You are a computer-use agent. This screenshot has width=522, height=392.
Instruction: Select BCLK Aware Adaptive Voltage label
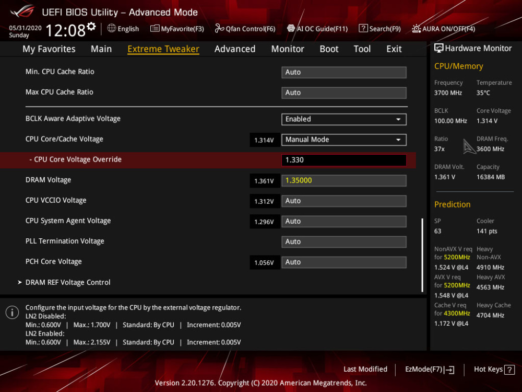[x=73, y=119]
